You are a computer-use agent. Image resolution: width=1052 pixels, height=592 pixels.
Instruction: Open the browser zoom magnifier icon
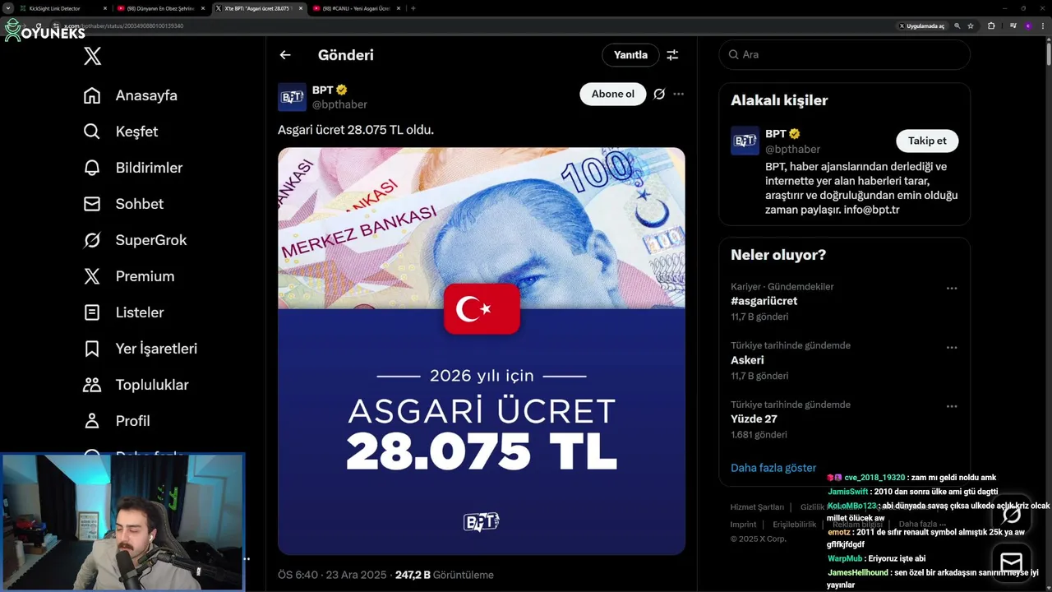point(957,26)
